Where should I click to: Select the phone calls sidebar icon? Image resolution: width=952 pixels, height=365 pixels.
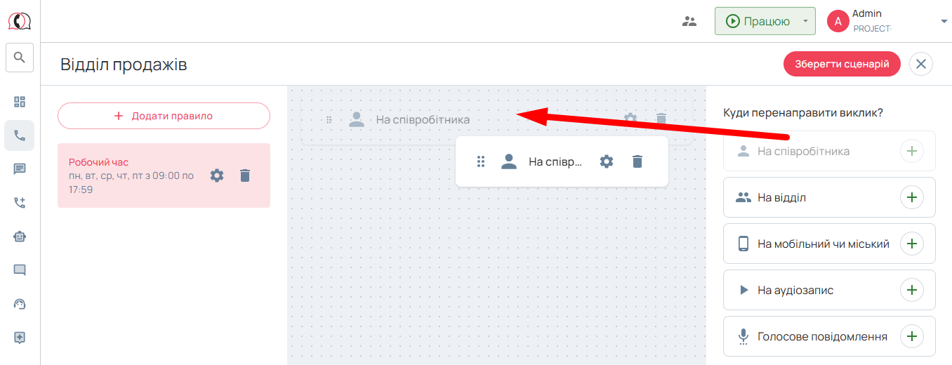20,135
